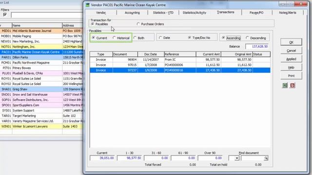Click Address column header in Vendor List
Screen dimensions: 312x175
click(x=73, y=25)
